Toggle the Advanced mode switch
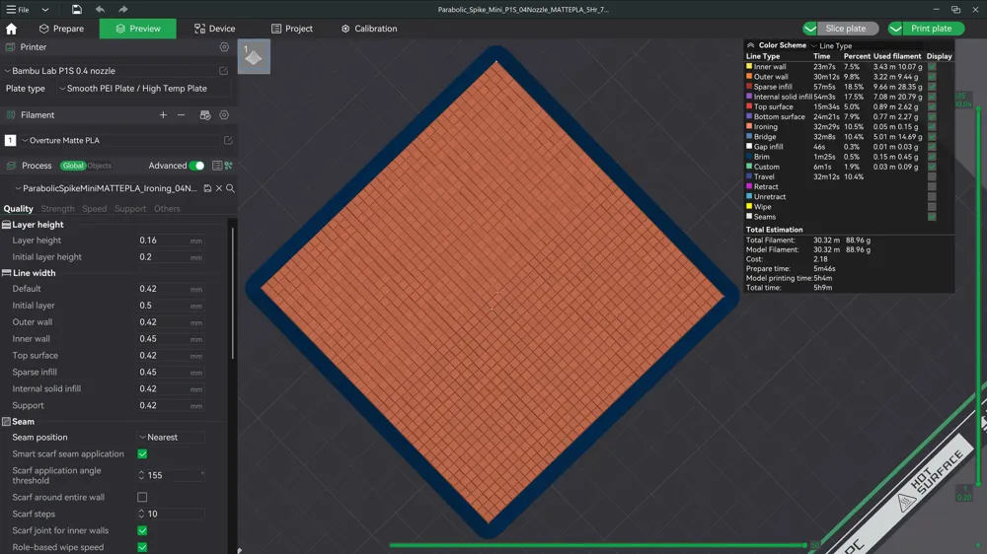The width and height of the screenshot is (987, 554). click(x=197, y=166)
